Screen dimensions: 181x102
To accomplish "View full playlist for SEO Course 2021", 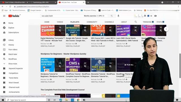I will pyautogui.click(x=98, y=46).
